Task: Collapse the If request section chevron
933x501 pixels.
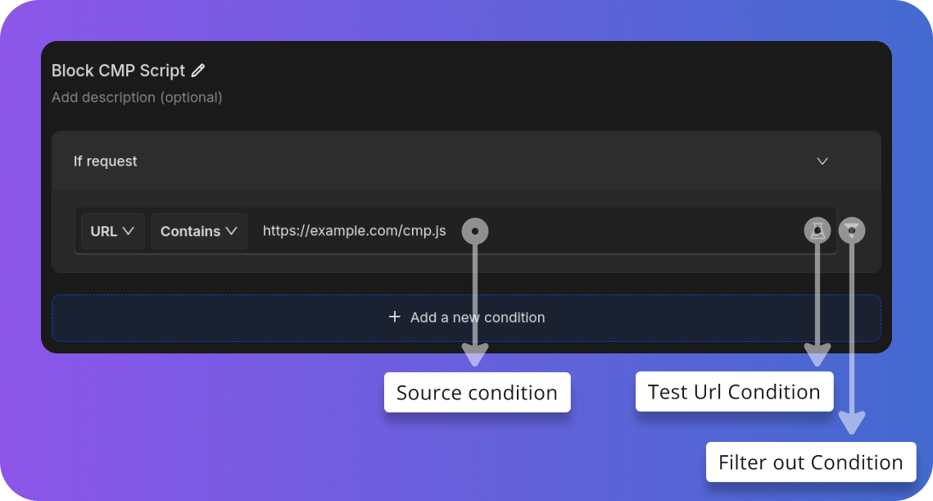Action: click(x=822, y=161)
